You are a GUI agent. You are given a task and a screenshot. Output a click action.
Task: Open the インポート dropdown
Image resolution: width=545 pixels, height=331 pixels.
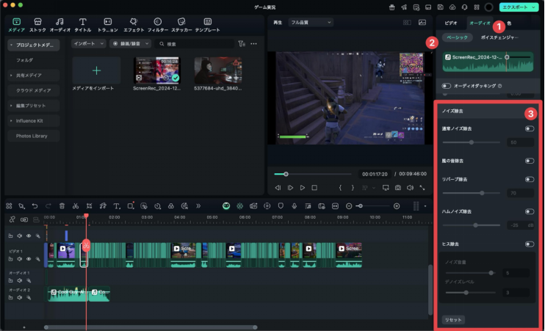point(89,44)
